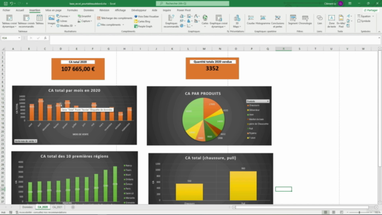Click the horizontal scrollbar
Image resolution: width=382 pixels, height=215 pixels.
(302, 207)
